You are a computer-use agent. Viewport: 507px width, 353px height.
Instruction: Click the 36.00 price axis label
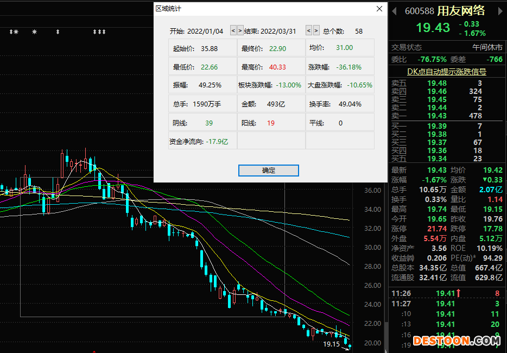pyautogui.click(x=372, y=190)
